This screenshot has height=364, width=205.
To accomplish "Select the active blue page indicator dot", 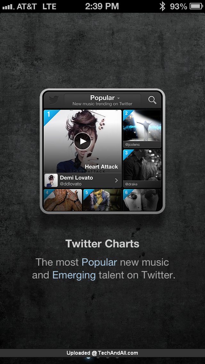I will click(x=88, y=358).
